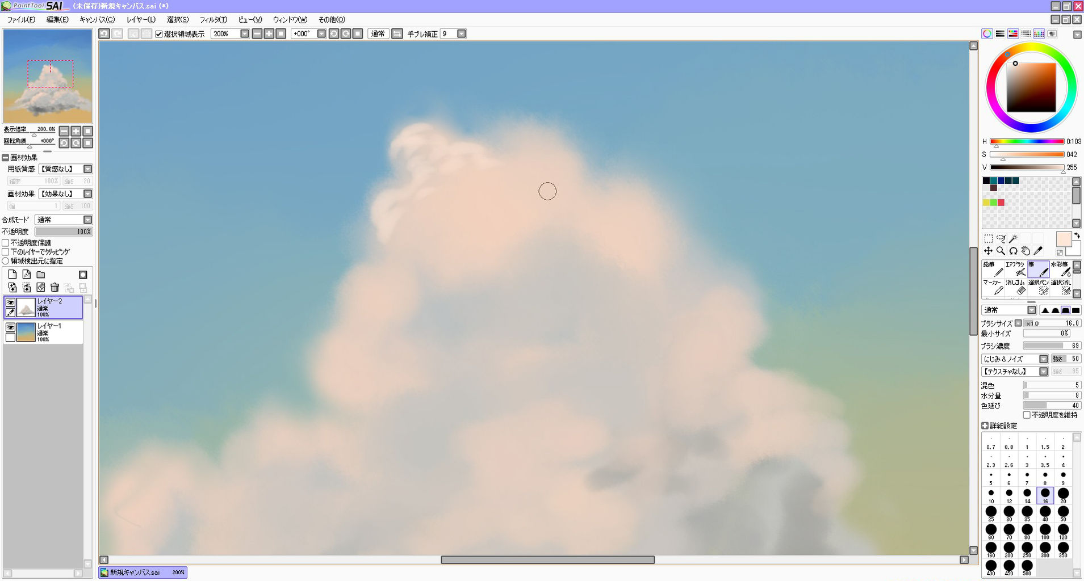Open the 手ブレ補正 stabilizer dropdown
This screenshot has width=1084, height=581.
click(462, 33)
